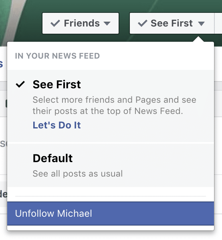
Task: Click the 'See all posts as usual' description
Action: [x=78, y=173]
